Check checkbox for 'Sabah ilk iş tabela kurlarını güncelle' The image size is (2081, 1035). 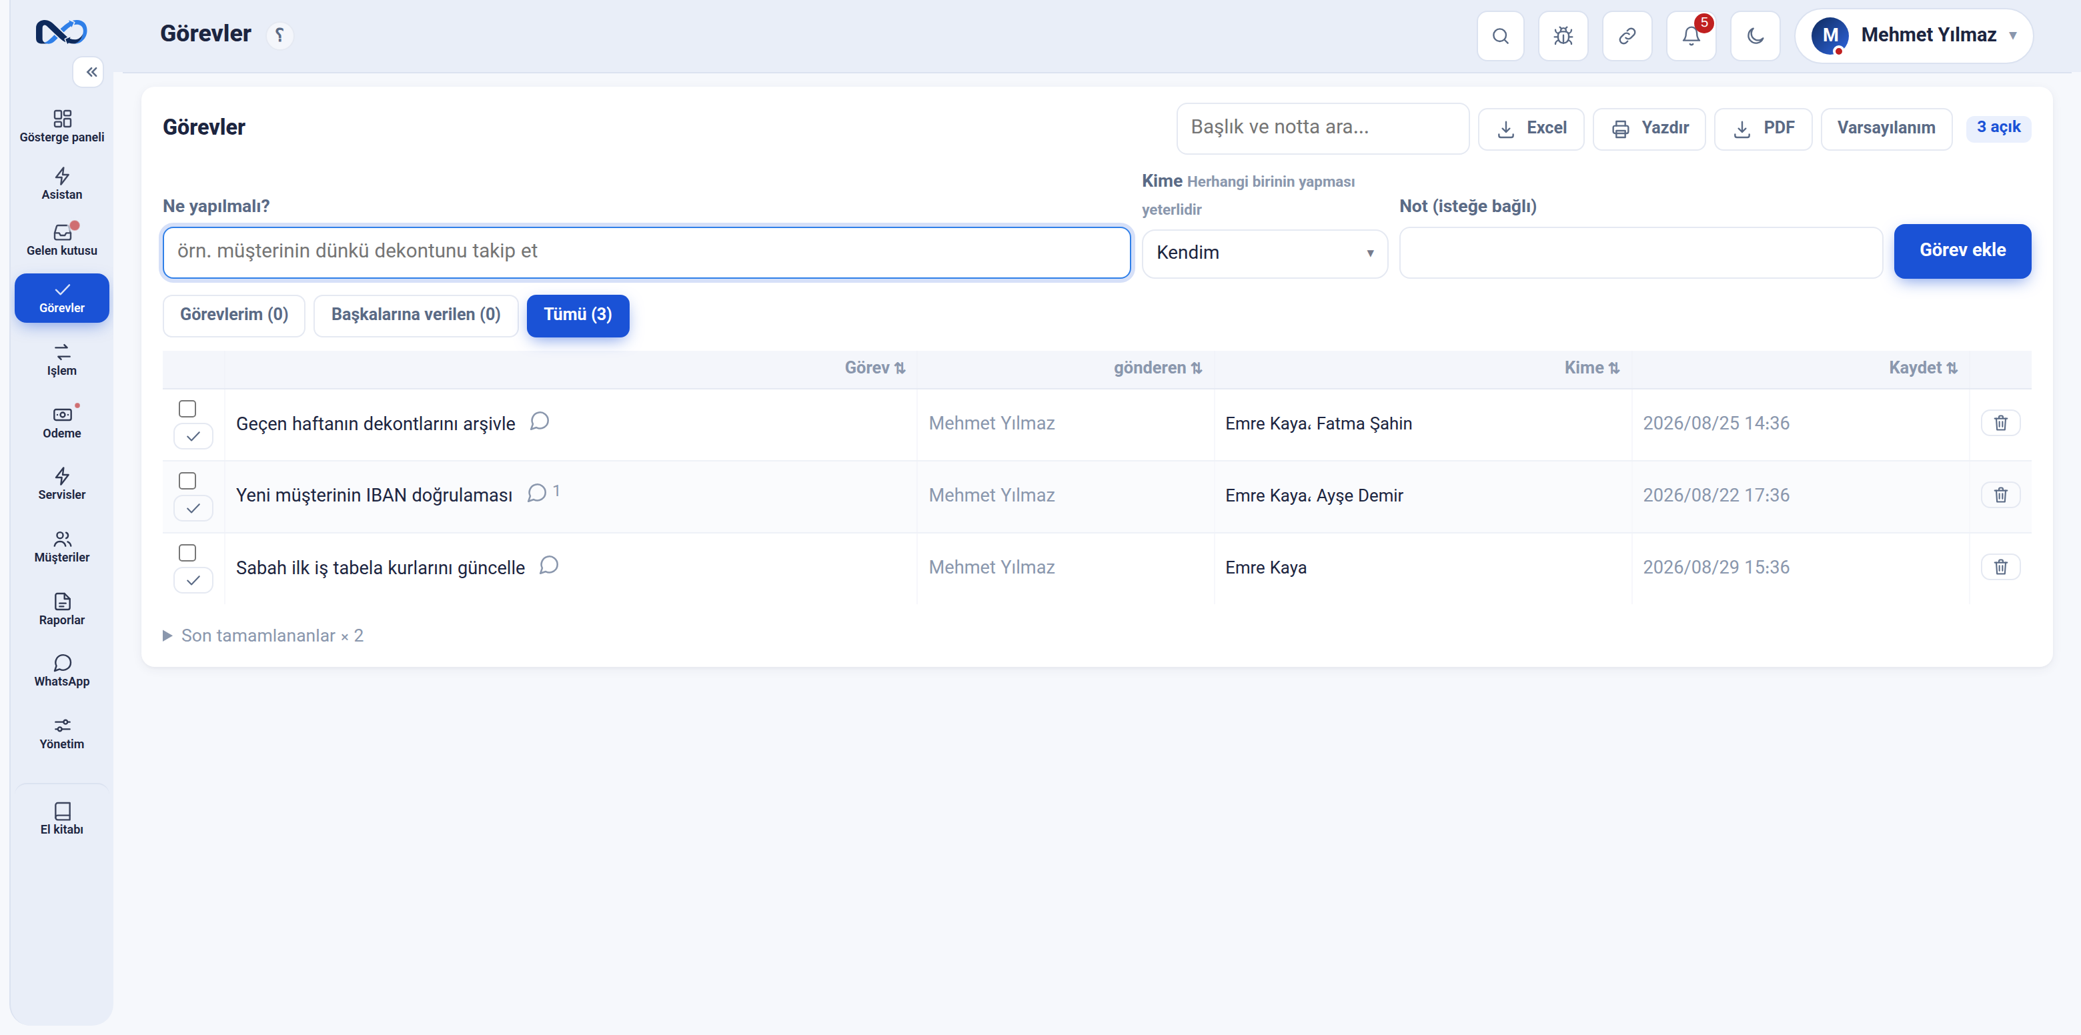pos(187,553)
